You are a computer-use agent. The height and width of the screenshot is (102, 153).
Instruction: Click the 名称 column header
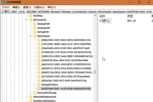tap(102, 16)
